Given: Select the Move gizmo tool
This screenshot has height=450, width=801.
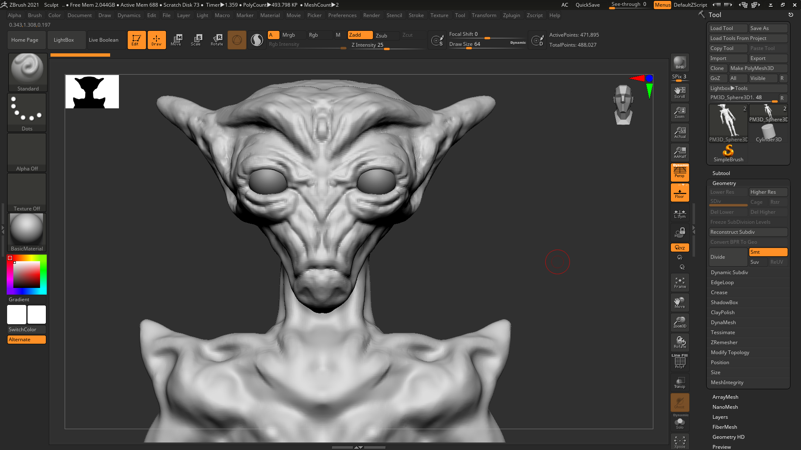Looking at the screenshot, I should (176, 40).
